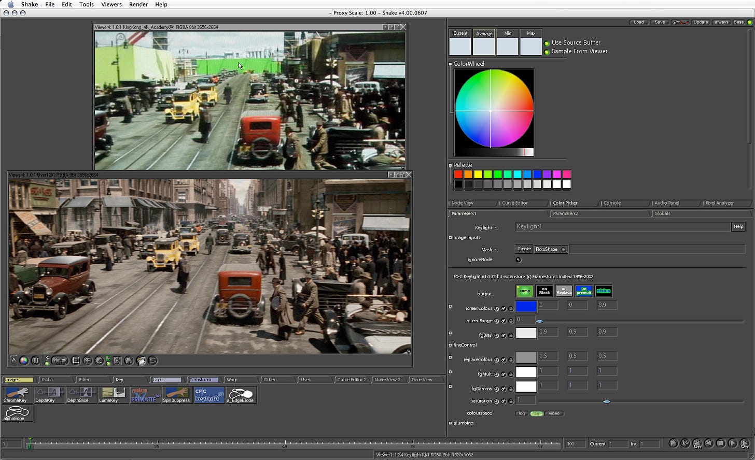The height and width of the screenshot is (460, 755).
Task: Add a SpillSuppress node
Action: (x=177, y=395)
